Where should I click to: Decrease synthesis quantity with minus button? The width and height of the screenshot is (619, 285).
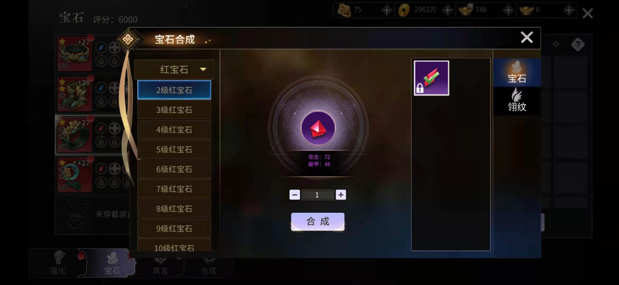[x=295, y=195]
